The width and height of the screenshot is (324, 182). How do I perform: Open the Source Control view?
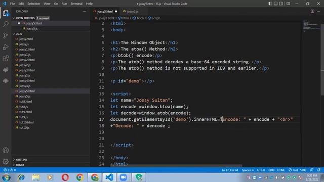pyautogui.click(x=6, y=35)
